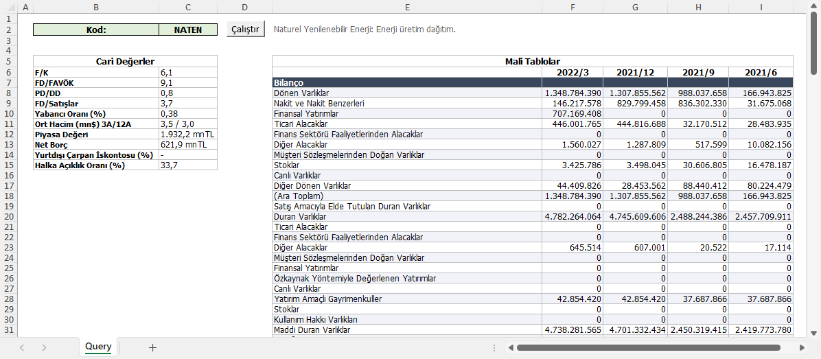Click vertical scrollbar up arrow
The height and width of the screenshot is (359, 821).
pos(813,7)
